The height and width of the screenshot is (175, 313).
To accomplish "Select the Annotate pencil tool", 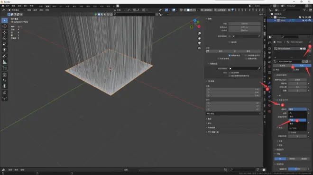I will click(5, 56).
